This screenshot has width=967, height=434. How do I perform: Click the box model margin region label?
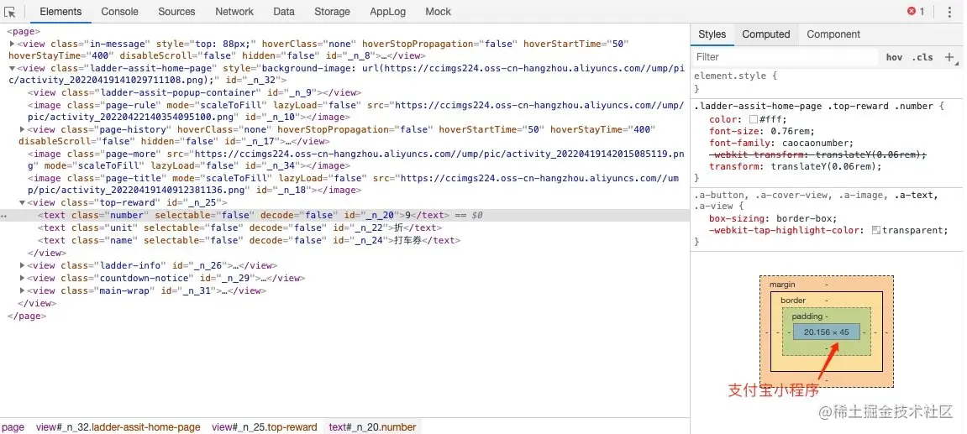coord(782,285)
